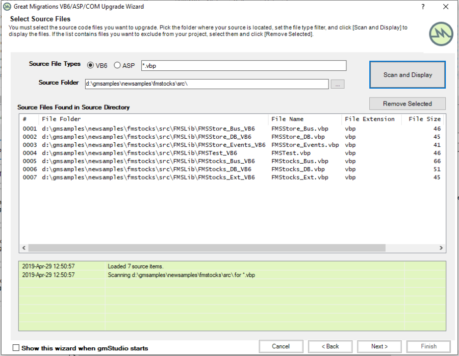Cancel the upgrade wizard
459x356 pixels.
(x=280, y=346)
